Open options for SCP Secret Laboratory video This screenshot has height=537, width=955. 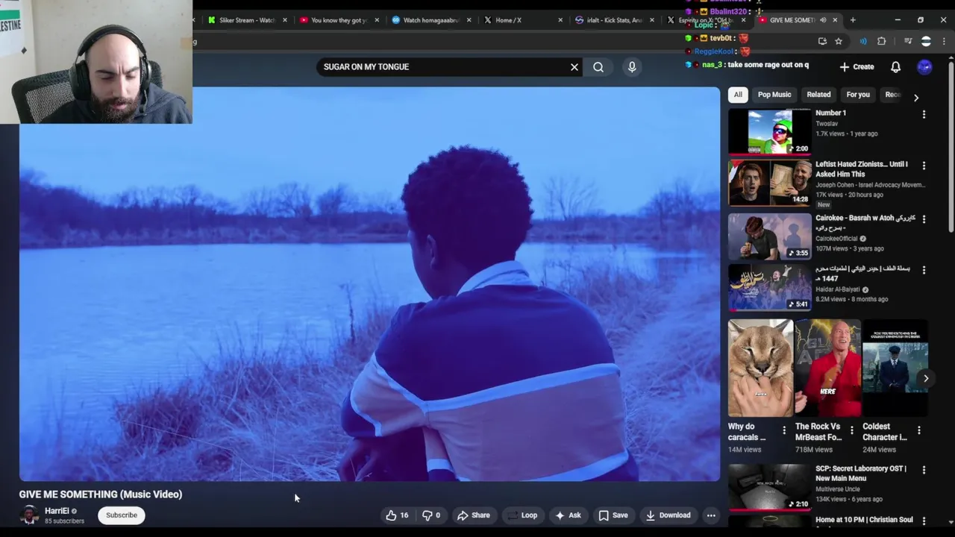click(924, 471)
